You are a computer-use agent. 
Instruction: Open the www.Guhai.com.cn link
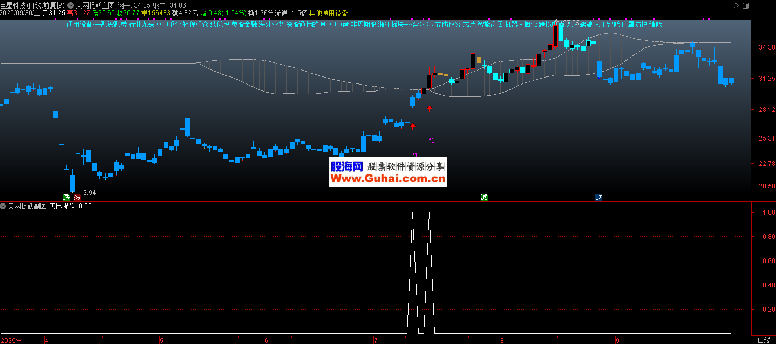pyautogui.click(x=387, y=179)
